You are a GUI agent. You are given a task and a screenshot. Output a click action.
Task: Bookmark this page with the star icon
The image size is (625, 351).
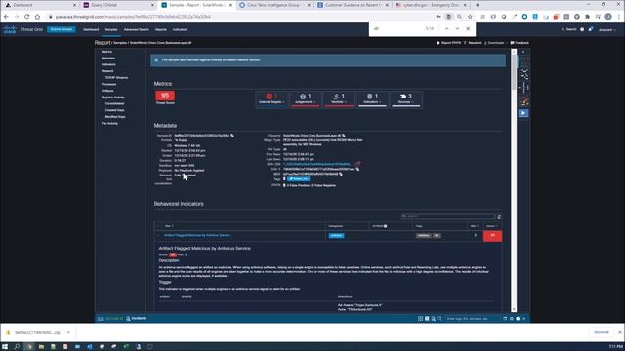[470, 17]
